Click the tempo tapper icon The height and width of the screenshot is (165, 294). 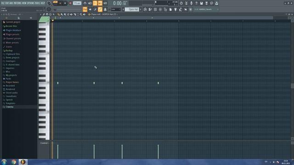(x=180, y=9)
